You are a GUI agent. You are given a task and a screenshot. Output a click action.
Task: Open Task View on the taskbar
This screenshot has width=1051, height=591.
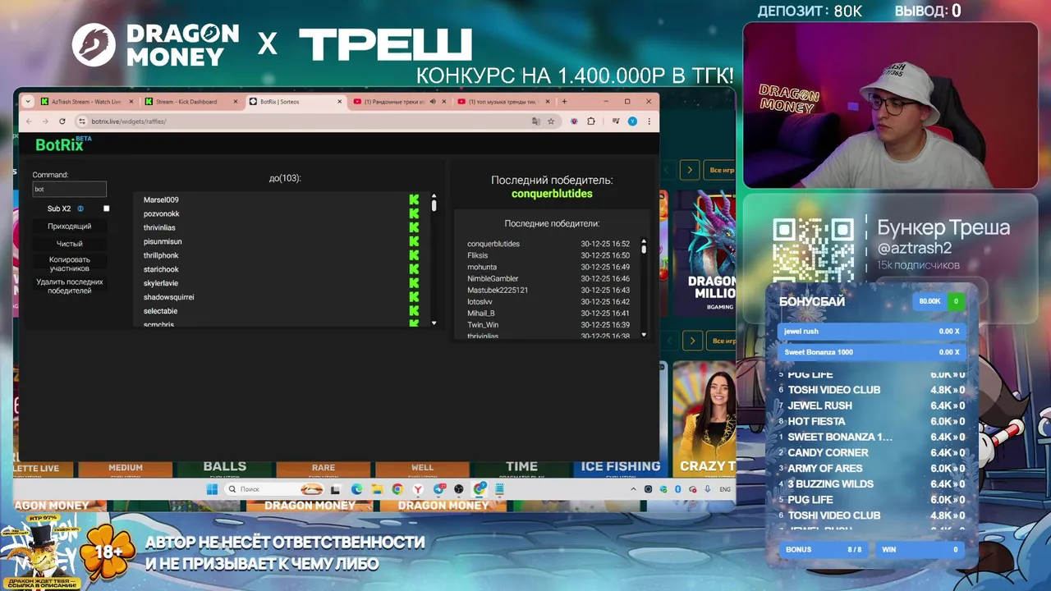pyautogui.click(x=335, y=489)
